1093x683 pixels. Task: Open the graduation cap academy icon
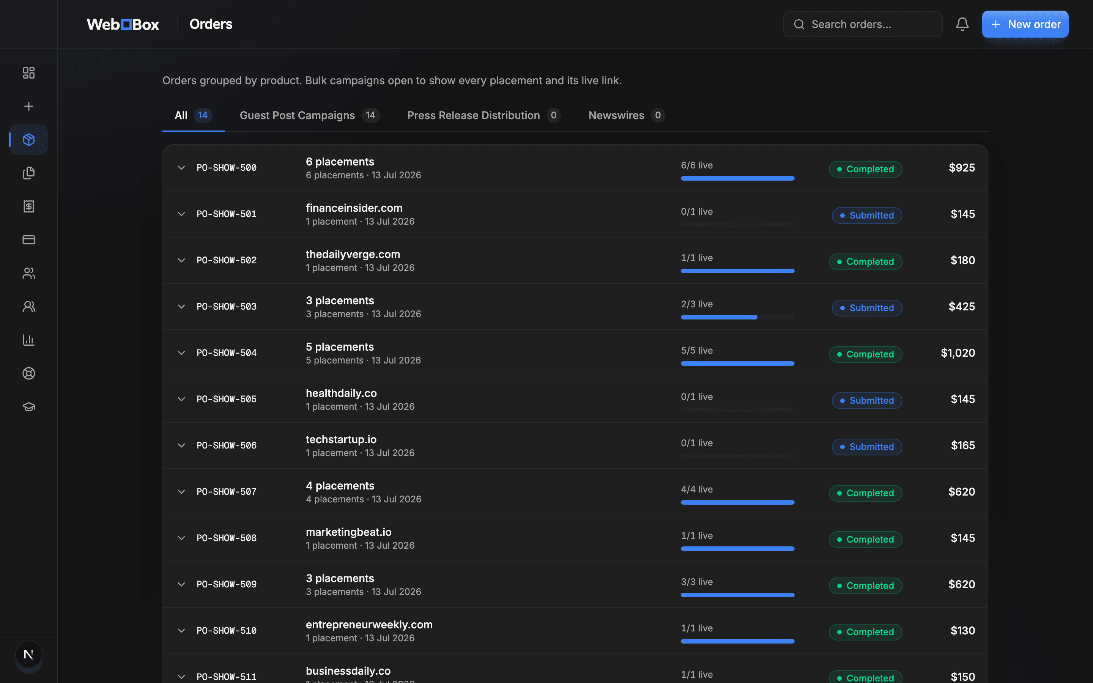(x=28, y=407)
